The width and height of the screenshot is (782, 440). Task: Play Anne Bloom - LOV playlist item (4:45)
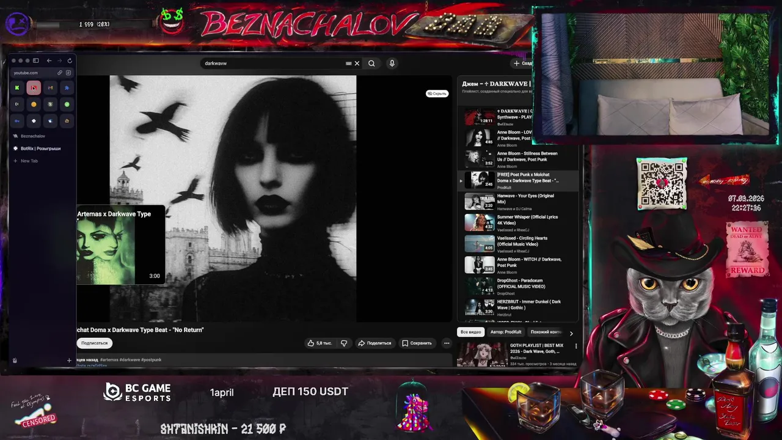(x=518, y=138)
